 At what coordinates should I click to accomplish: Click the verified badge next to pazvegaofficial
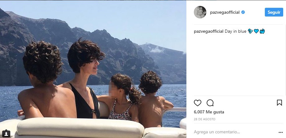point(243,12)
